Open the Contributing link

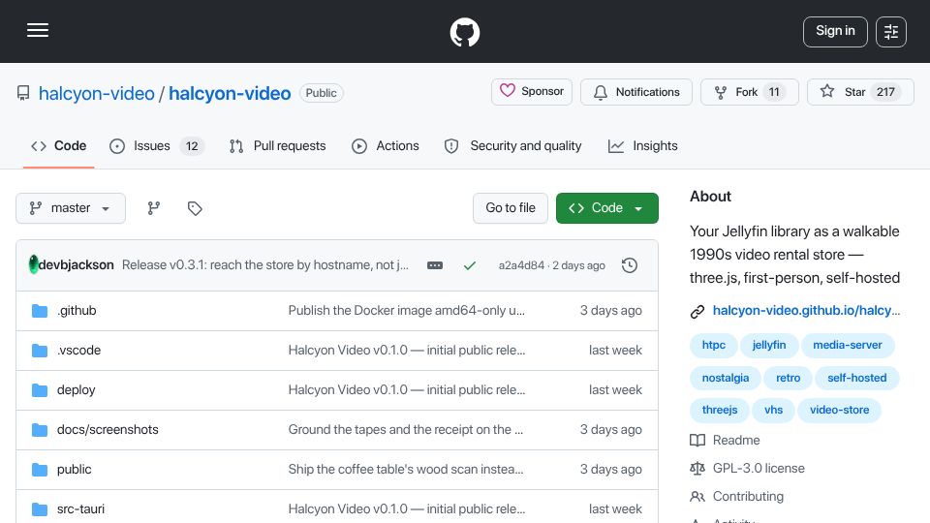click(x=748, y=496)
